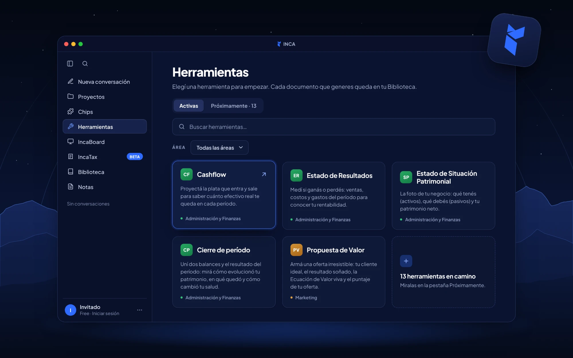Click the green CF badge icon
Screen dimensions: 573x358
(187, 174)
